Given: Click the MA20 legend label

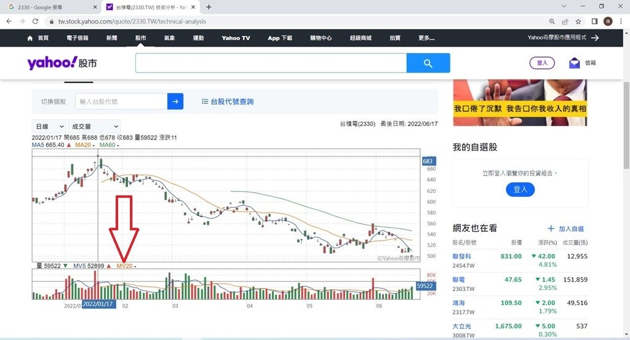Looking at the screenshot, I should 83,145.
